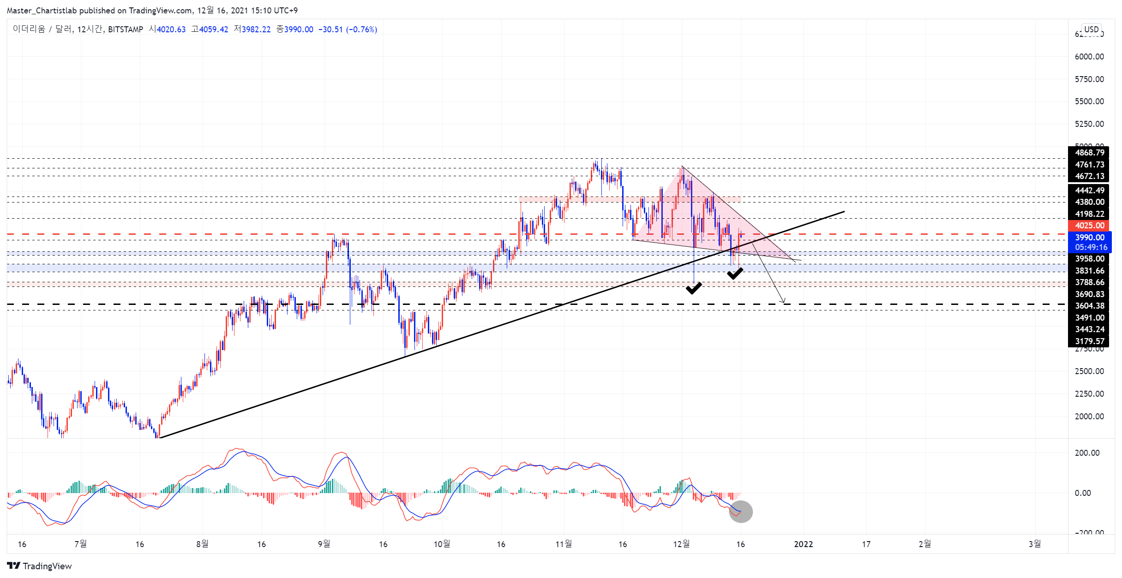The image size is (1122, 578).
Task: Click the 200.00 indicator axis value
Action: [x=1087, y=453]
